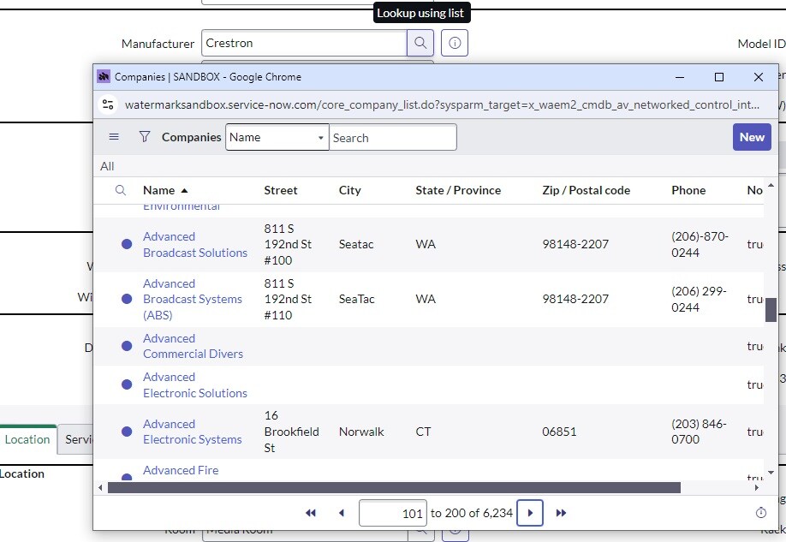Click the Companies list title

pyautogui.click(x=192, y=137)
